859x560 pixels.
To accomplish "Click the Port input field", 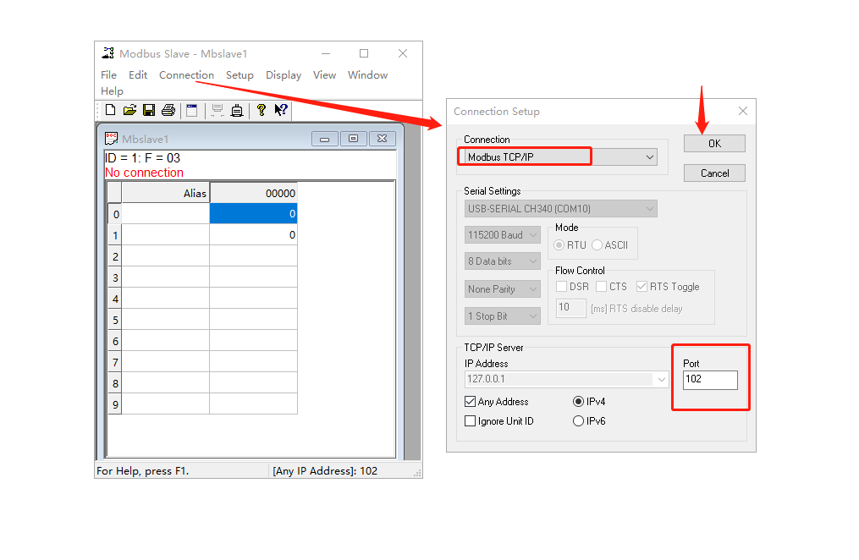I will 709,380.
